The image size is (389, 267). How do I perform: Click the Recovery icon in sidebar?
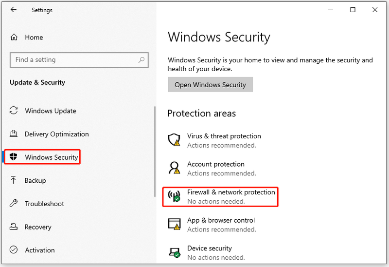[x=14, y=227]
